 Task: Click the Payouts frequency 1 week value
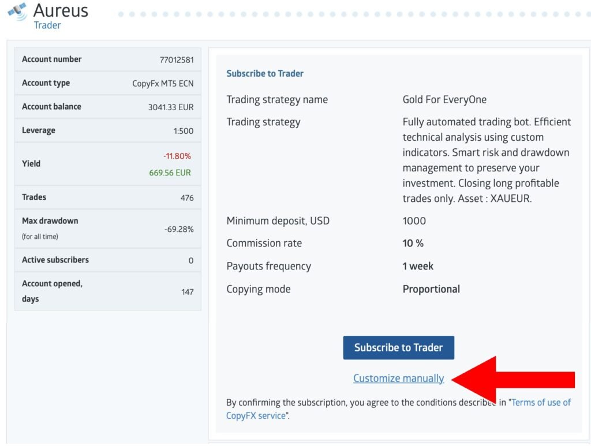[418, 267]
